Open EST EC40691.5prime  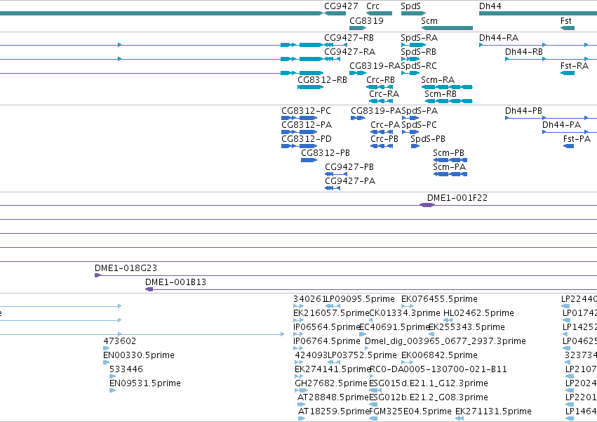(x=394, y=327)
